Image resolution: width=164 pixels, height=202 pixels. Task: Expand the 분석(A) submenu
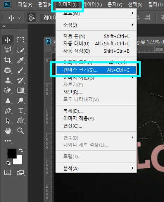pyautogui.click(x=96, y=168)
